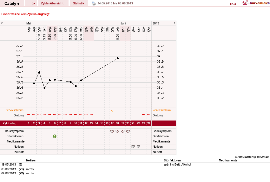Select the temperature point on 24 May
This screenshot has height=182, width=270.
point(81,80)
